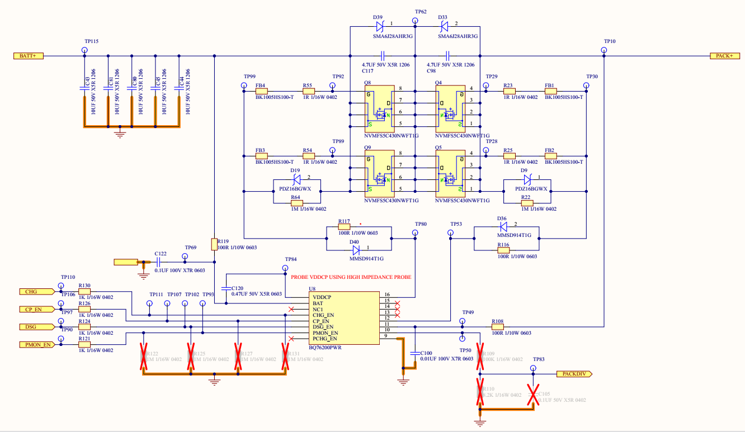Select resistor R116 symbol
745x432 pixels.
[x=503, y=250]
